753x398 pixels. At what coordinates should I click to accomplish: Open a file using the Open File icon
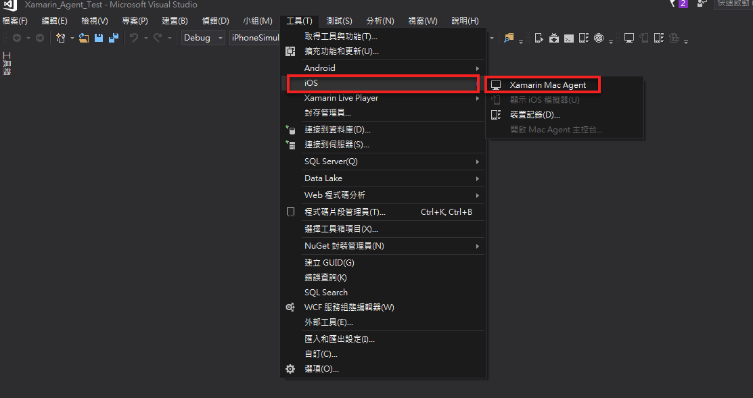[x=83, y=38]
